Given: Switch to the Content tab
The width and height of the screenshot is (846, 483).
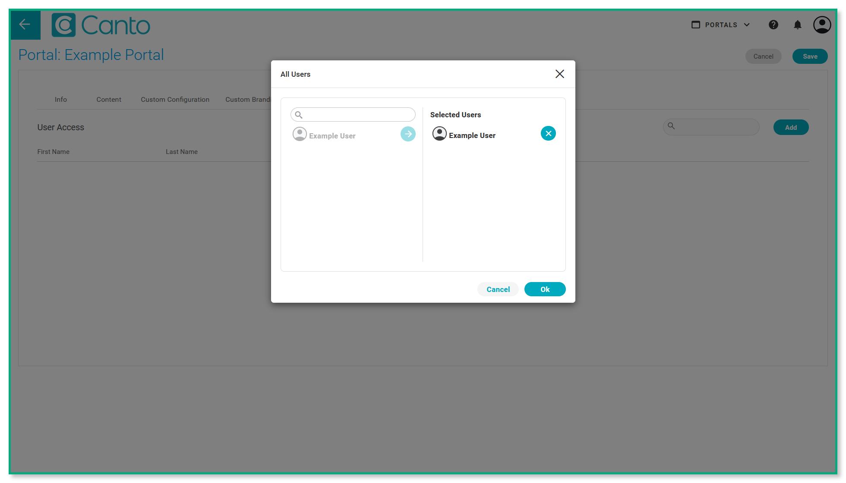Looking at the screenshot, I should click(x=109, y=100).
